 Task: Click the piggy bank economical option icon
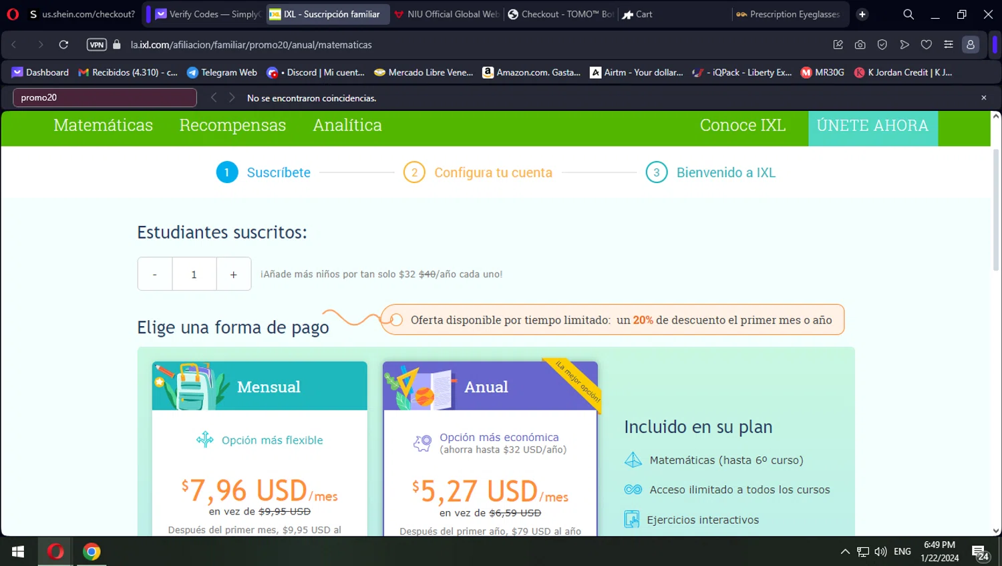pyautogui.click(x=422, y=443)
